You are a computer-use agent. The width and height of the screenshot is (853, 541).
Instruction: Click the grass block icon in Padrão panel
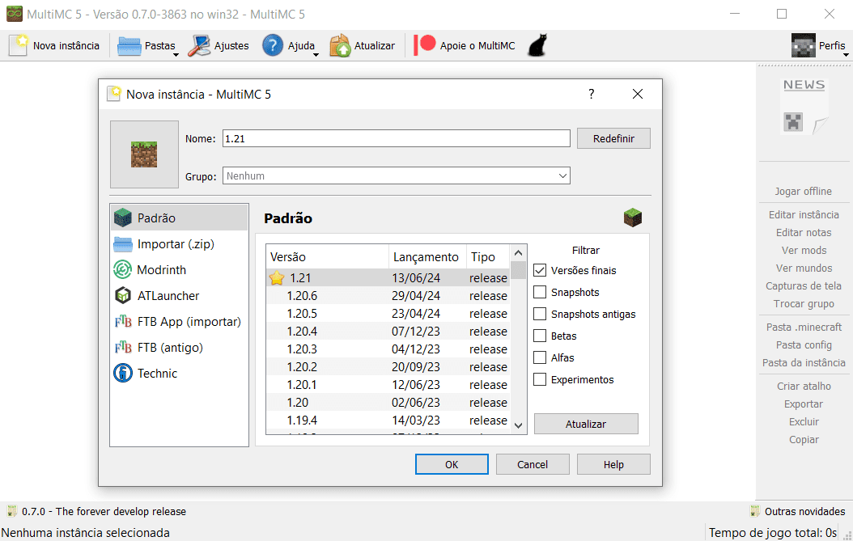pyautogui.click(x=632, y=217)
